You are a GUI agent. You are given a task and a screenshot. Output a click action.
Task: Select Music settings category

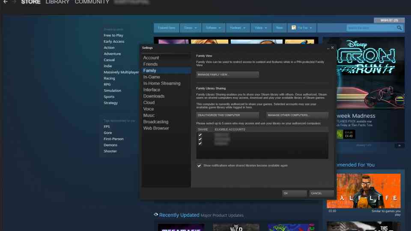(x=166, y=115)
